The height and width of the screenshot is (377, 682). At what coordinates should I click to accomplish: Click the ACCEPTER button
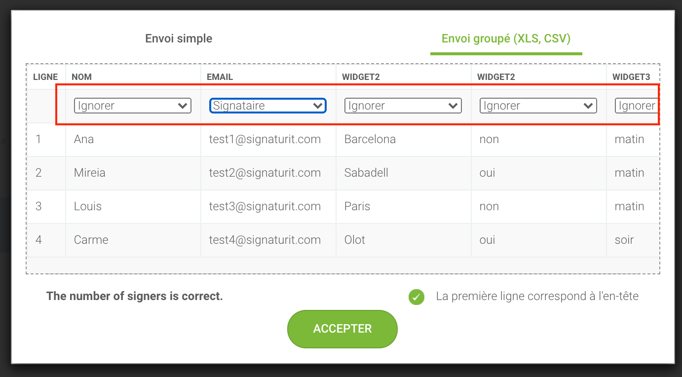point(342,329)
